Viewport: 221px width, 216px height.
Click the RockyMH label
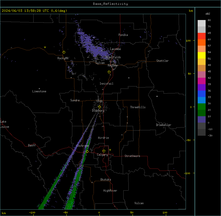[63, 58]
